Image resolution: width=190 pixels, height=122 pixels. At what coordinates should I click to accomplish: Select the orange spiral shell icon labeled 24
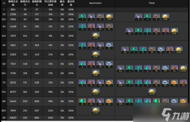tap(109, 102)
